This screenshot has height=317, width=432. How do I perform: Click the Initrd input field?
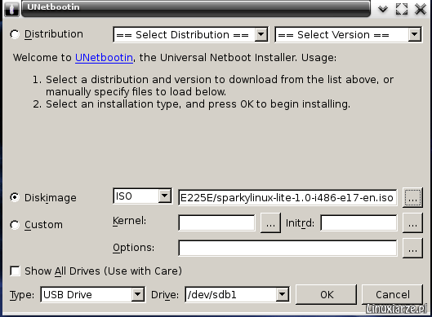[x=359, y=223]
